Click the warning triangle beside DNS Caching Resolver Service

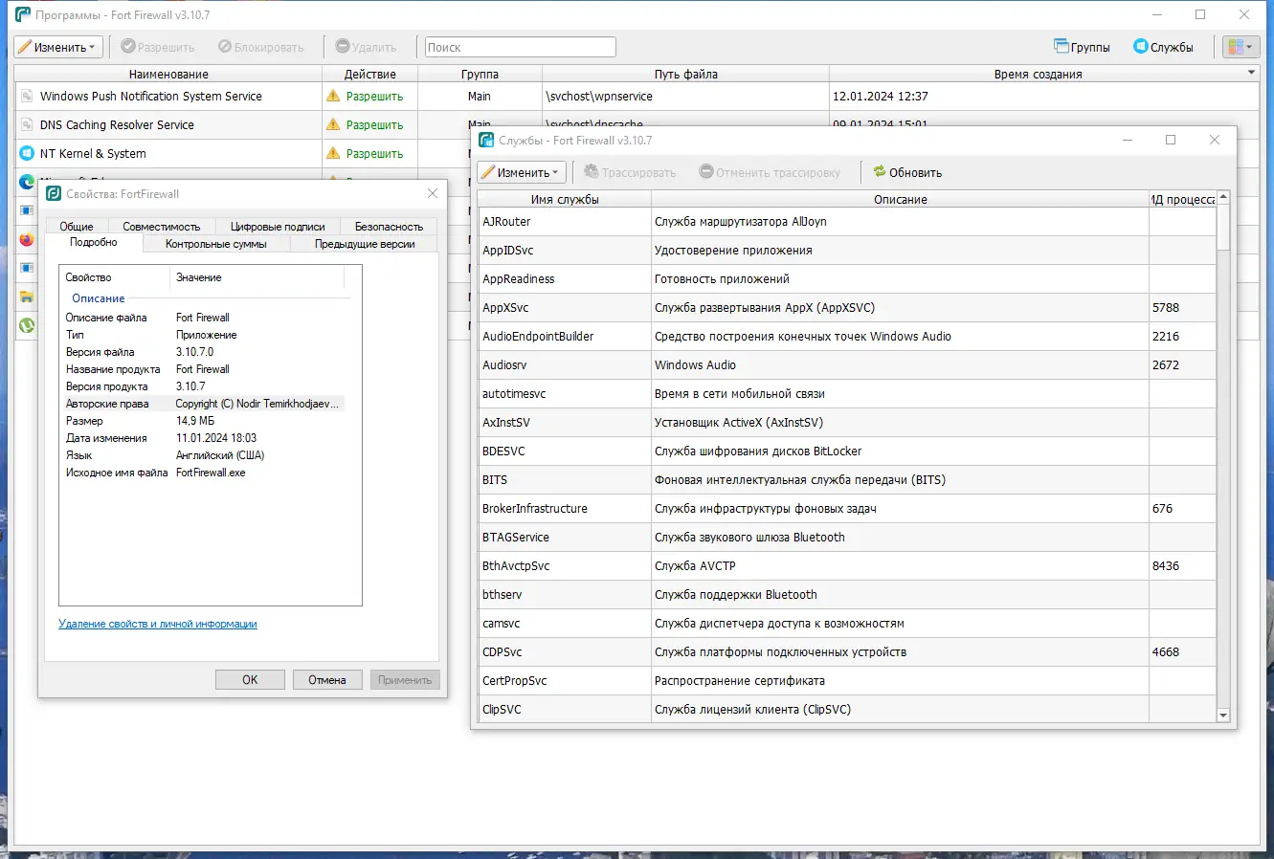pos(332,124)
